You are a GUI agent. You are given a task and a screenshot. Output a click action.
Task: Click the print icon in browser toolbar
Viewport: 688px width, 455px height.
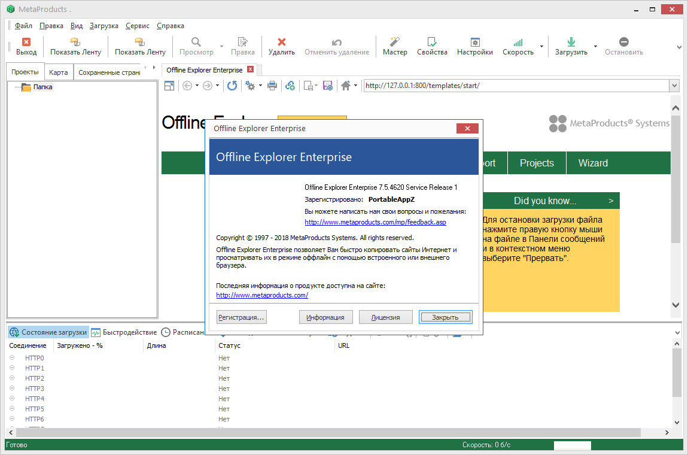(x=272, y=86)
